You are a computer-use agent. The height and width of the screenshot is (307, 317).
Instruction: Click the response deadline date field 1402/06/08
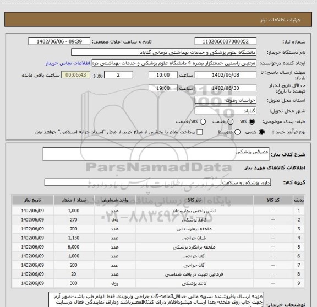click(226, 75)
